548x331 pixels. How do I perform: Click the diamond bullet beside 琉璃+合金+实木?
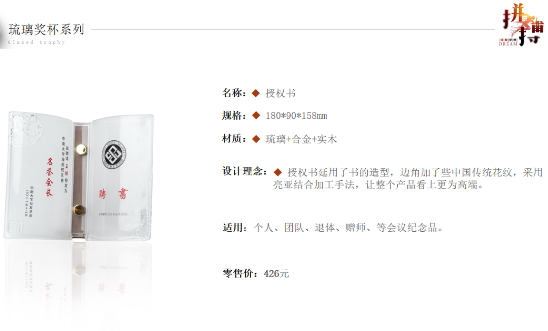[256, 139]
